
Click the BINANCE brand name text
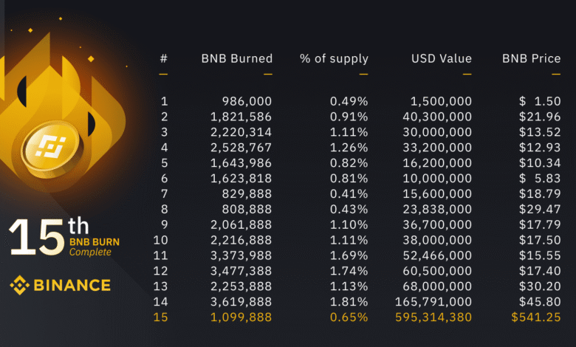[72, 285]
